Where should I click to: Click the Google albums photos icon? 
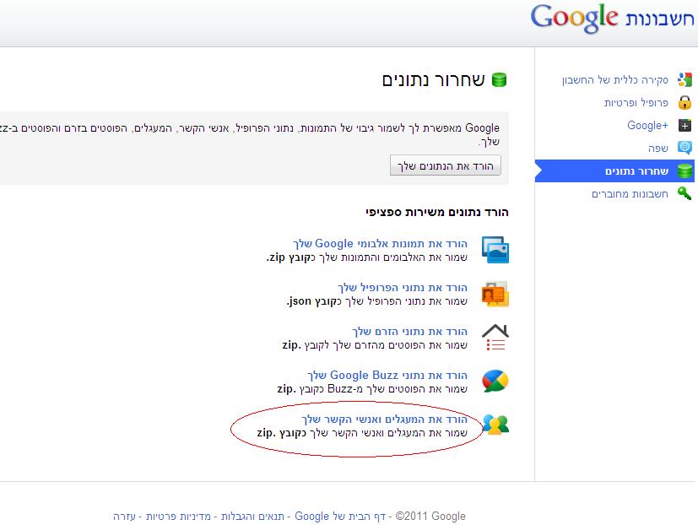tap(495, 250)
